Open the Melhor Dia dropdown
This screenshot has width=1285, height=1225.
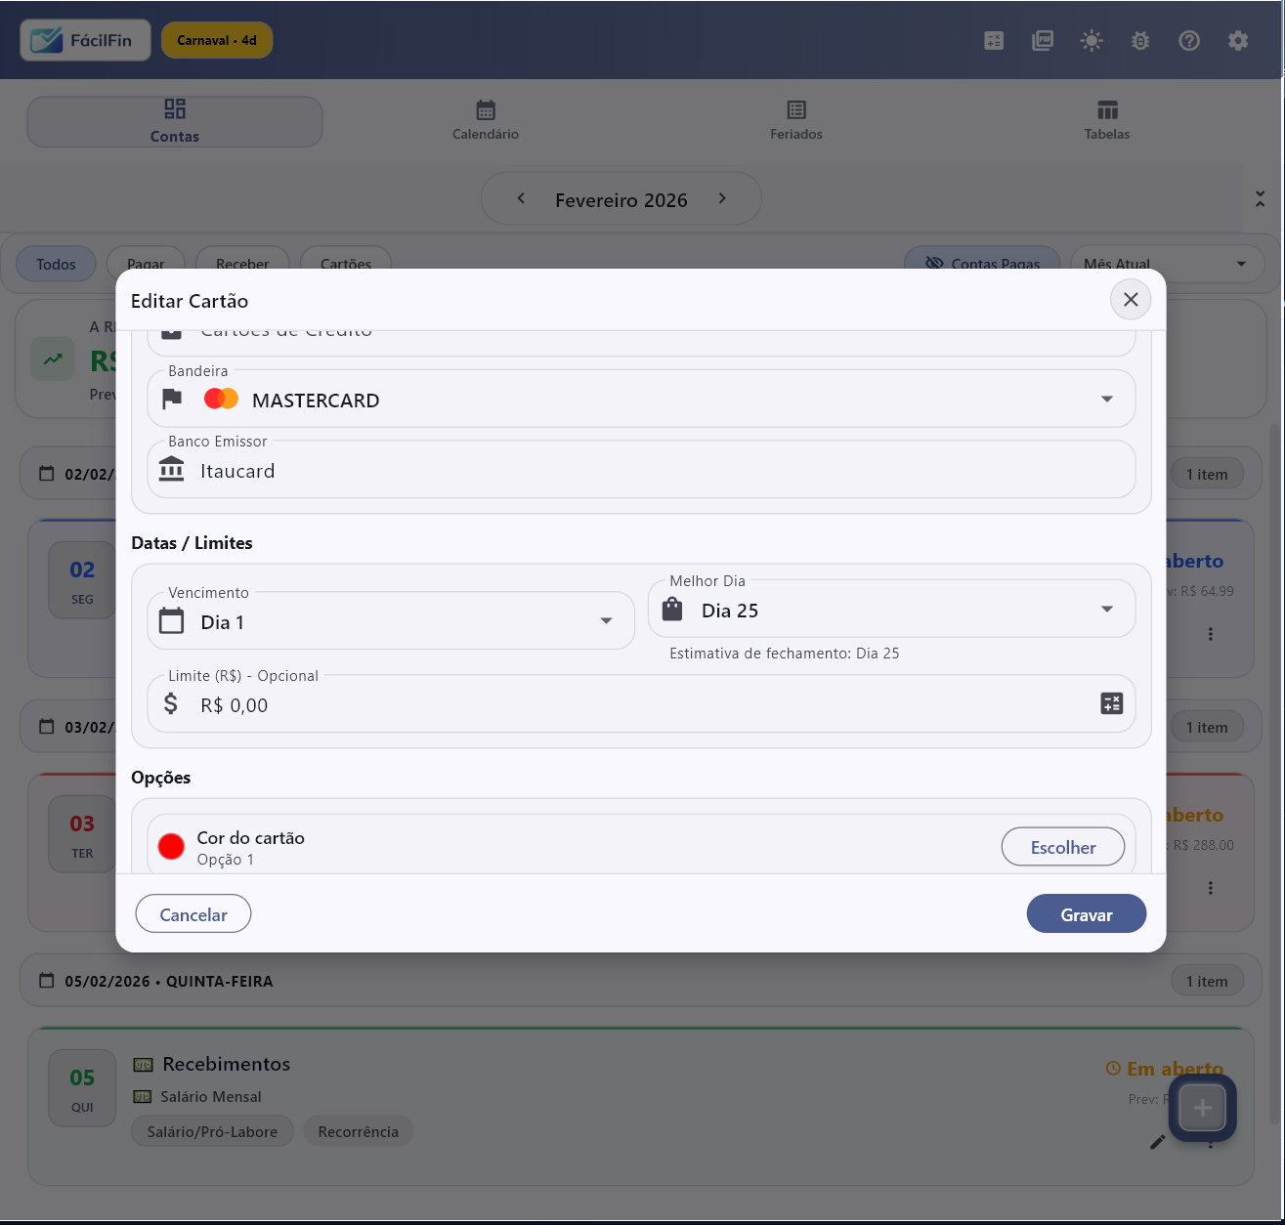1106,610
